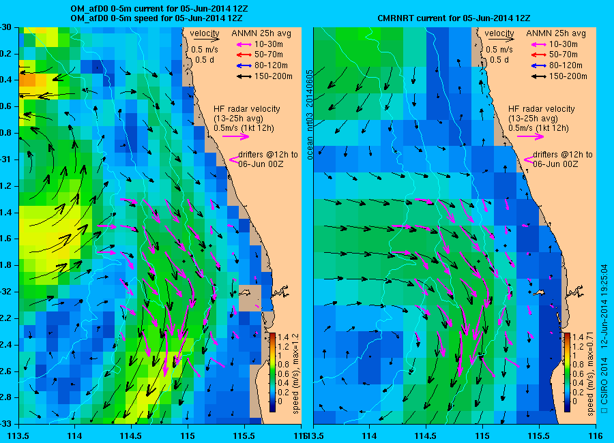Select 'OM_afD0 0-5m speed' title line
This screenshot has width=614, height=443.
[x=156, y=18]
